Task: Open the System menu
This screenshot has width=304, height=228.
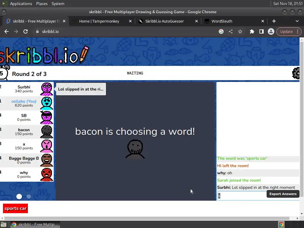Action: tap(58, 4)
